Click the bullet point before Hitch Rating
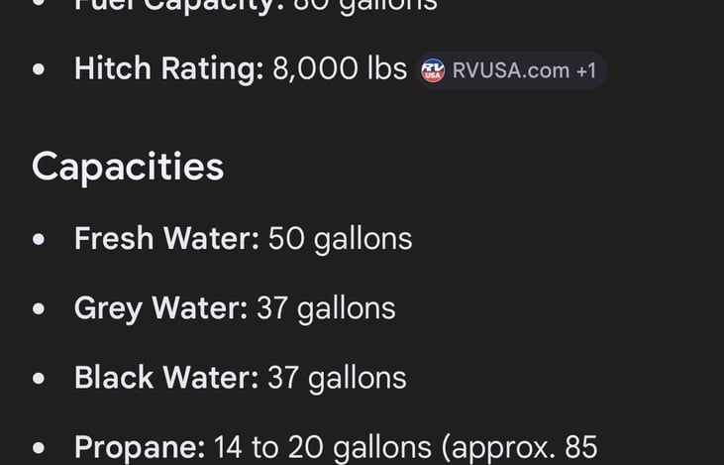Viewport: 724px width, 465px height. coord(39,69)
